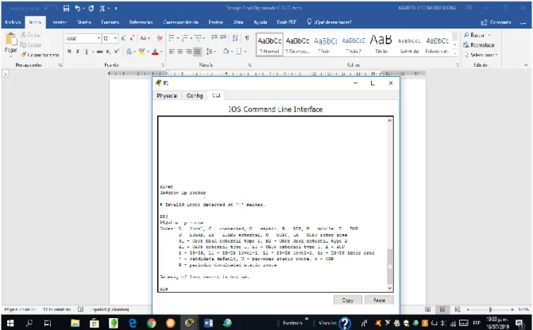Show paragraph marks pilcrow icon
This screenshot has height=330, width=533.
tap(247, 38)
